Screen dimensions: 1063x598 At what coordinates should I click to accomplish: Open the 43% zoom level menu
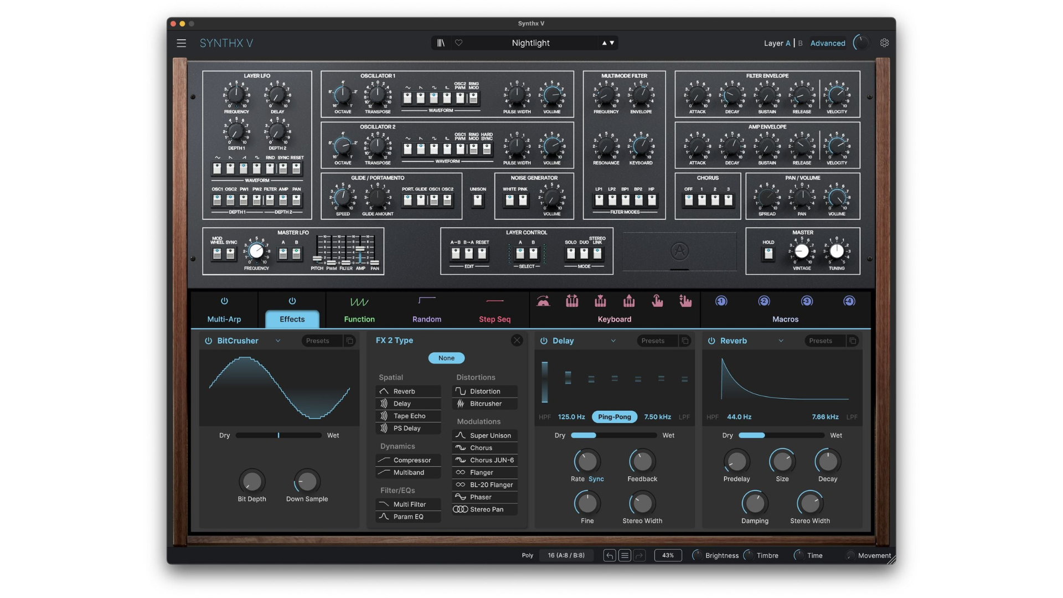click(668, 555)
